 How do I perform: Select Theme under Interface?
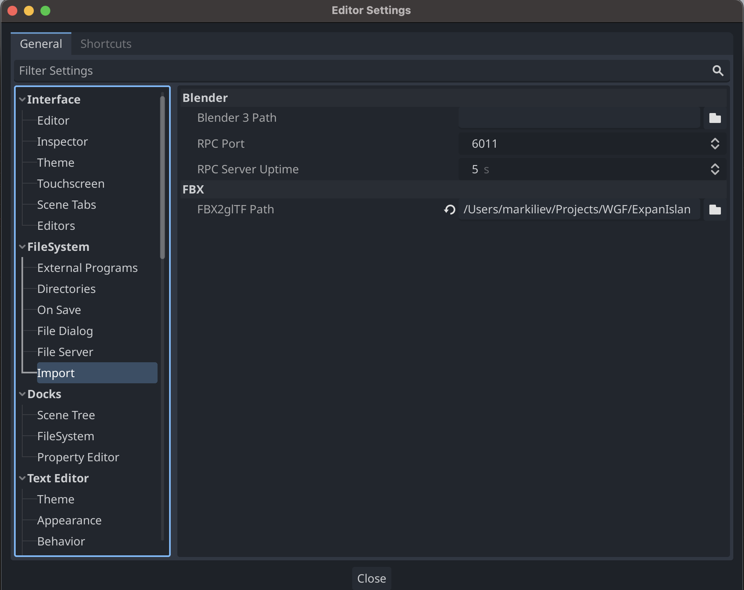tap(55, 162)
